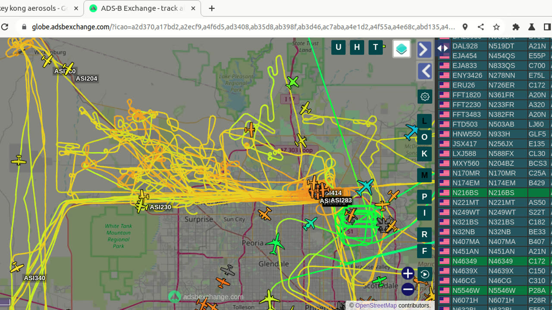552x310 pixels.
Task: Select gray plane near Tolleson area
Action: pyautogui.click(x=227, y=270)
